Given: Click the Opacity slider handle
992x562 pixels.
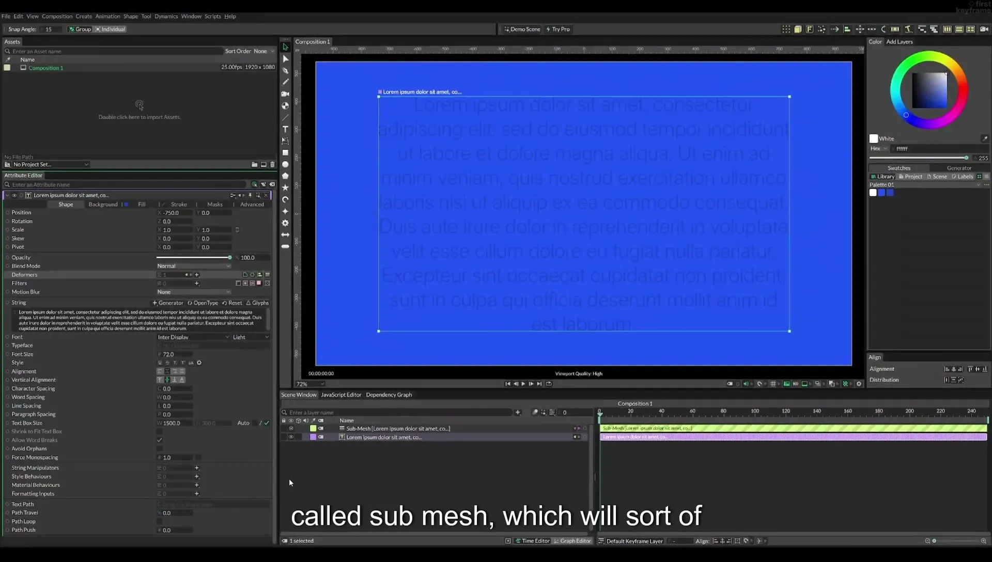Looking at the screenshot, I should point(230,257).
